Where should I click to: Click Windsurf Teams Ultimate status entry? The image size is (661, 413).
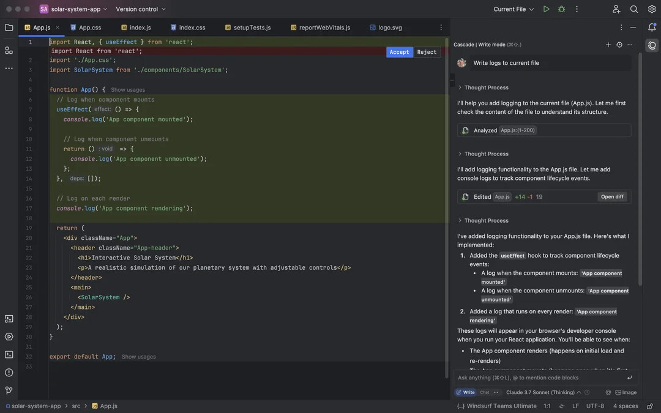tap(496, 406)
